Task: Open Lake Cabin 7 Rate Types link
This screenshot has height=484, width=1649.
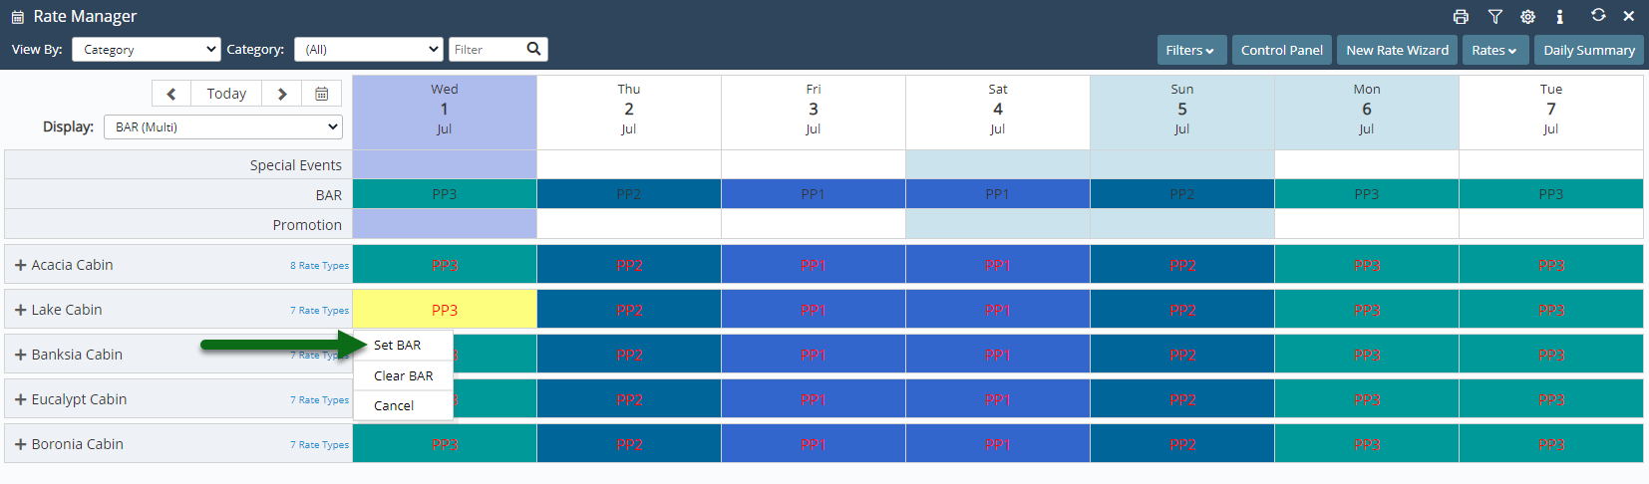Action: [x=319, y=311]
